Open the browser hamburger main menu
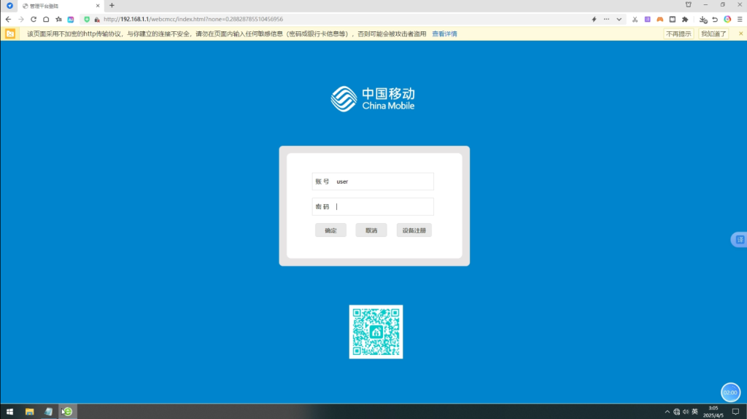Image resolution: width=747 pixels, height=419 pixels. coord(738,19)
